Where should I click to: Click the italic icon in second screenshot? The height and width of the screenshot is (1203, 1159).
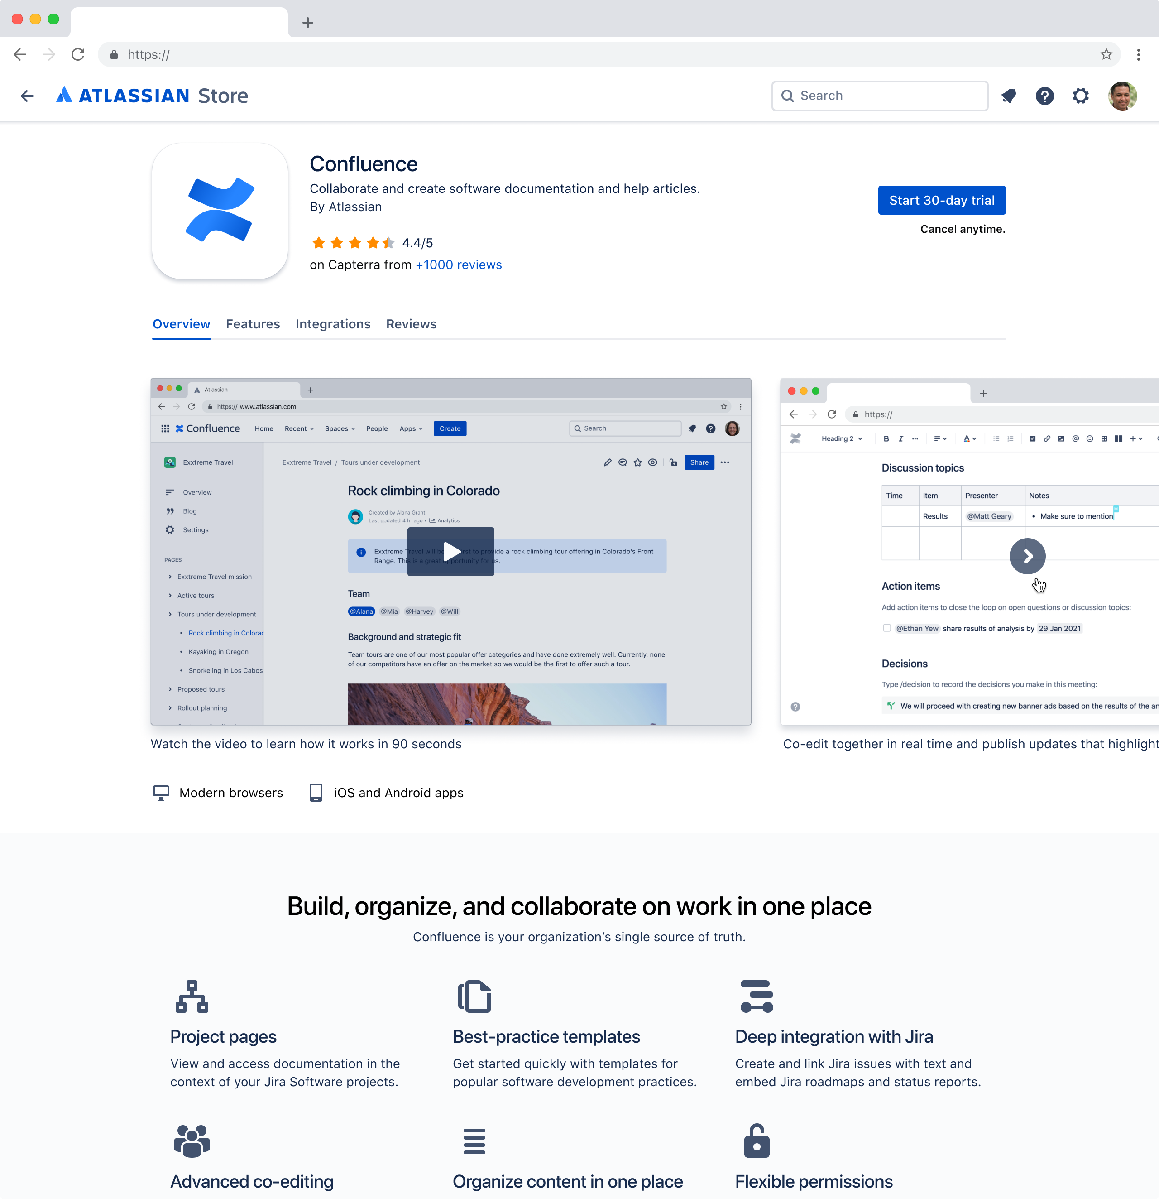click(x=900, y=438)
